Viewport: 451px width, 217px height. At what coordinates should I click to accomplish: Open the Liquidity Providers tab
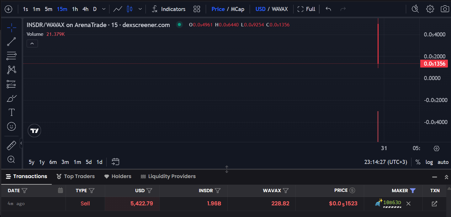[x=168, y=176]
